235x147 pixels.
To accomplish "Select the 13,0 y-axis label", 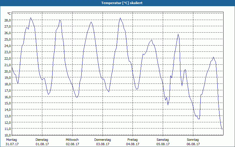I will (x=8, y=116).
